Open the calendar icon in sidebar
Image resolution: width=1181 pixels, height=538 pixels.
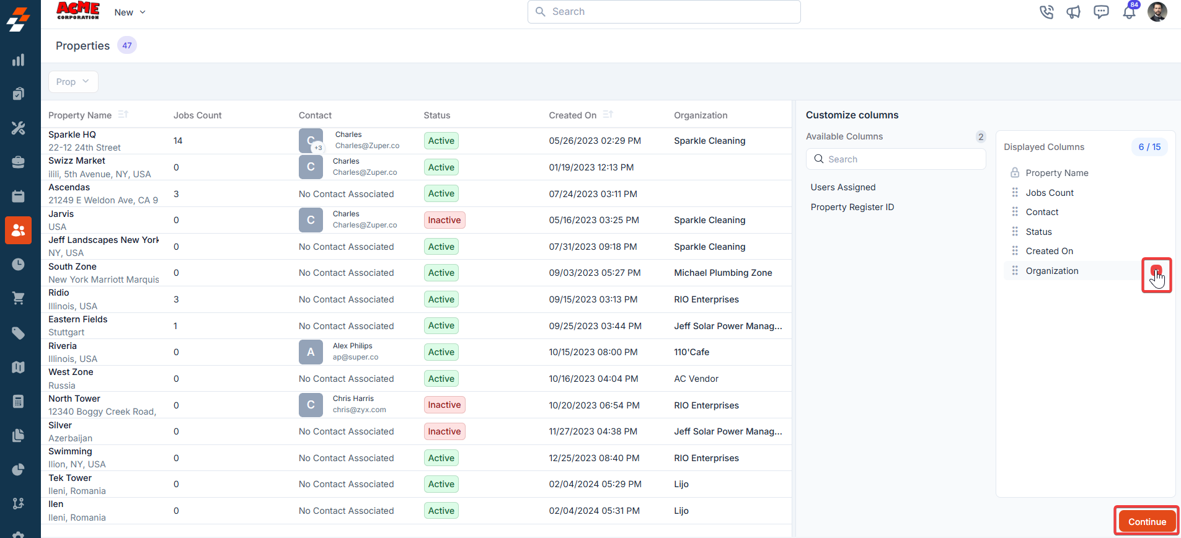pos(19,196)
